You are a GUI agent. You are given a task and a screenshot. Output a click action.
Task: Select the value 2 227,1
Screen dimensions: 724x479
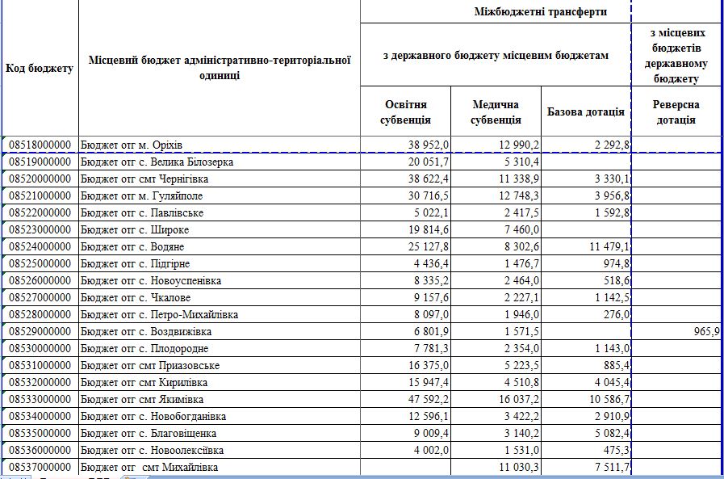point(496,297)
